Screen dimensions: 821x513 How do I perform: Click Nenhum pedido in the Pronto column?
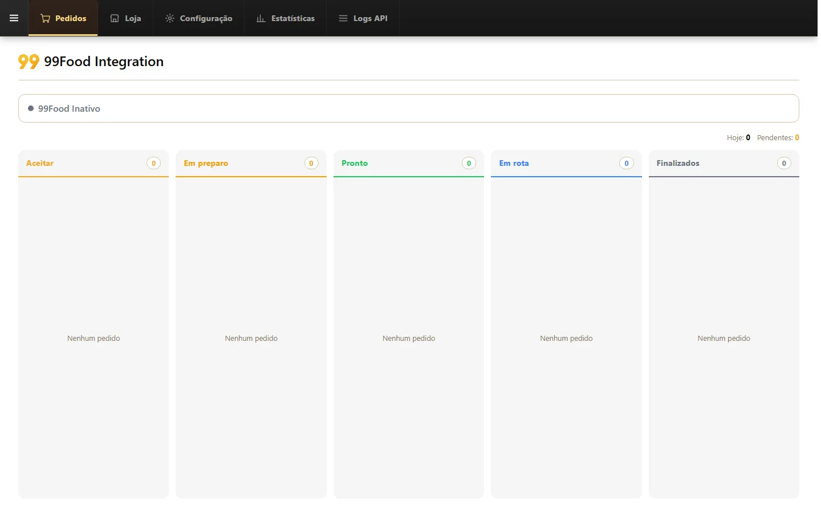(409, 338)
